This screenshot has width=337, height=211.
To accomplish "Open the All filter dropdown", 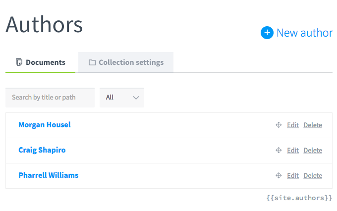I will [122, 98].
